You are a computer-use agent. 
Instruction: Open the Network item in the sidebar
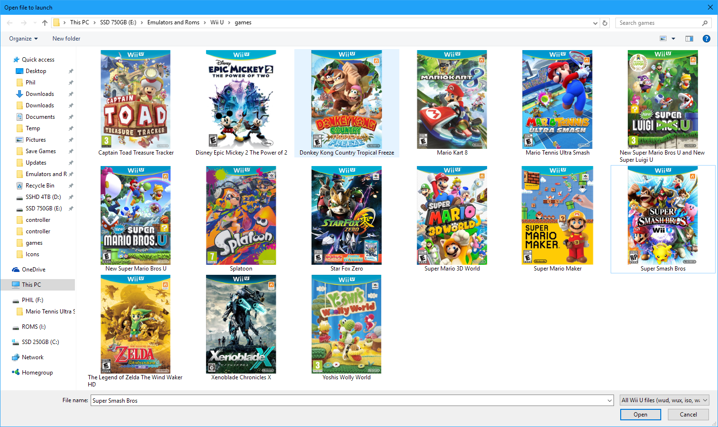click(x=32, y=357)
